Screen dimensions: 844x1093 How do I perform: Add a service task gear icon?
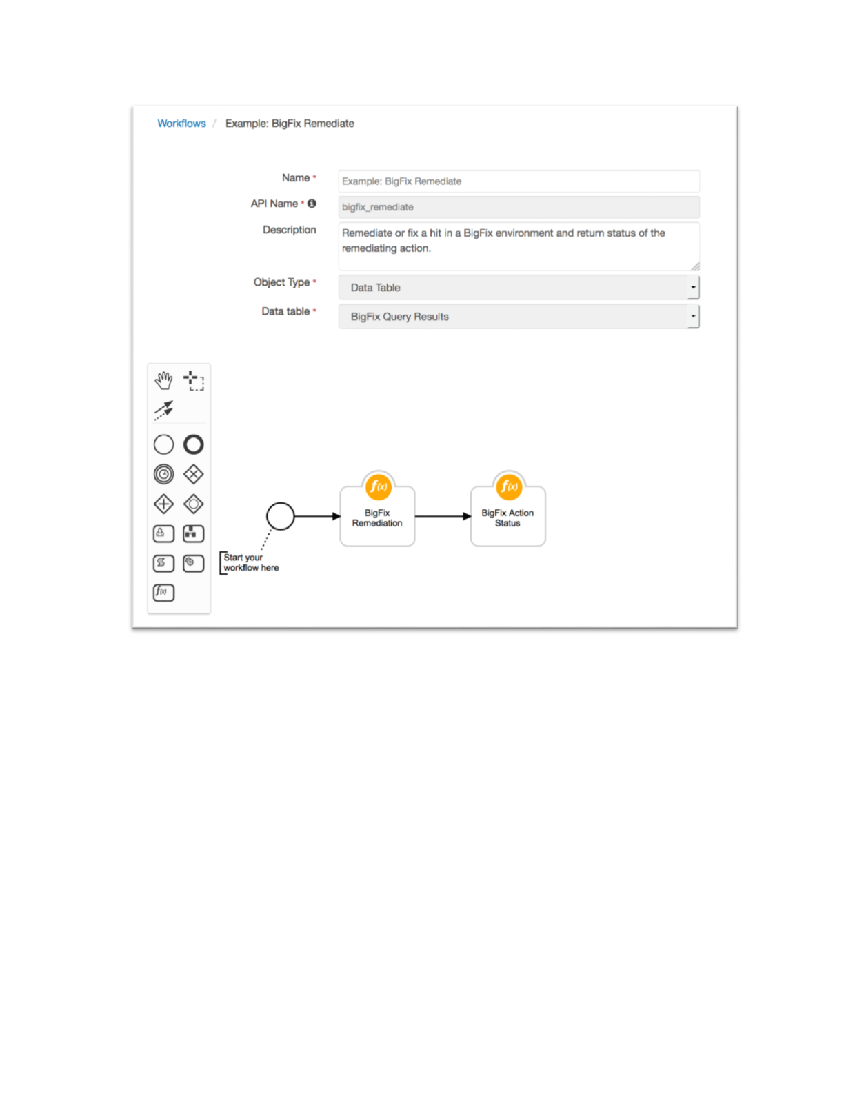coord(194,563)
